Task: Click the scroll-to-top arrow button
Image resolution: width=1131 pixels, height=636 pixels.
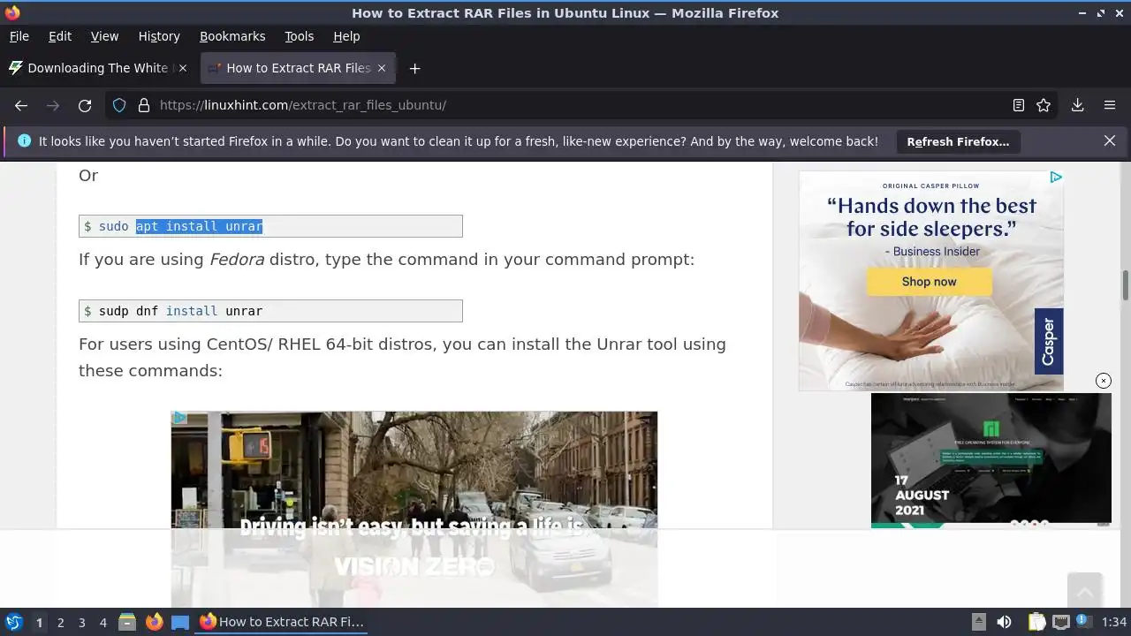Action: coord(1084,590)
